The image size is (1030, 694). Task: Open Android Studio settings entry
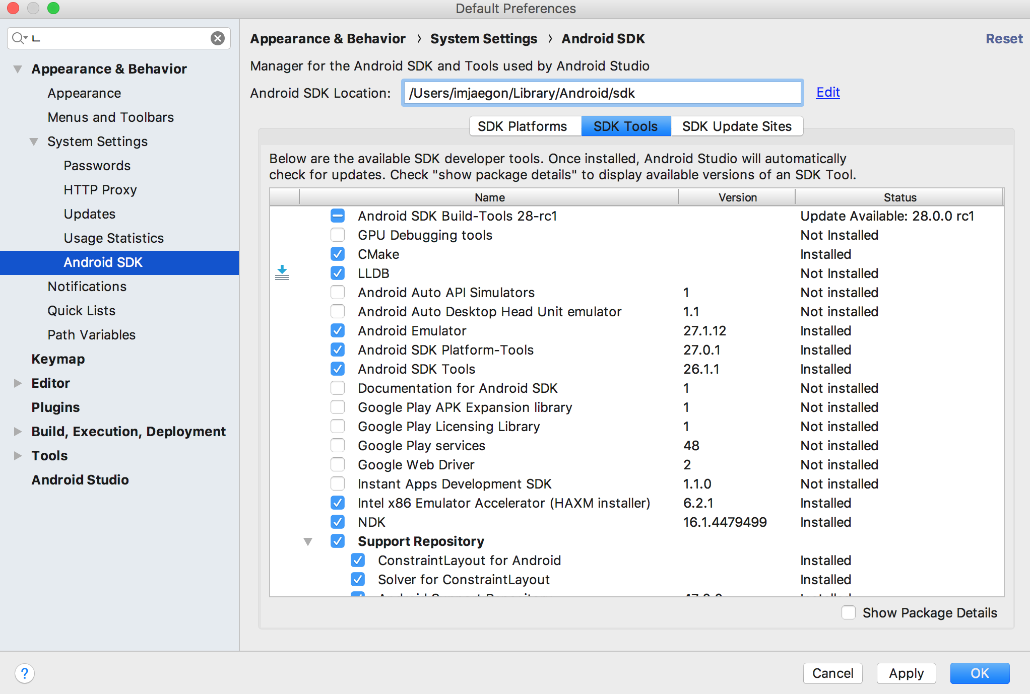[80, 480]
